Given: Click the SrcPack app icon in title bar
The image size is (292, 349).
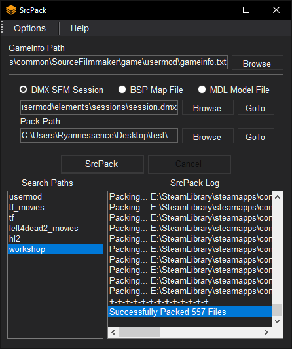Looking at the screenshot, I should 11,10.
